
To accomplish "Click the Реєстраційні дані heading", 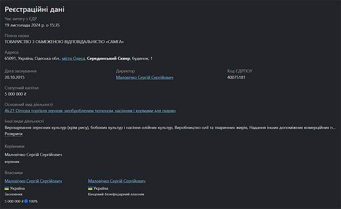I will point(35,9).
